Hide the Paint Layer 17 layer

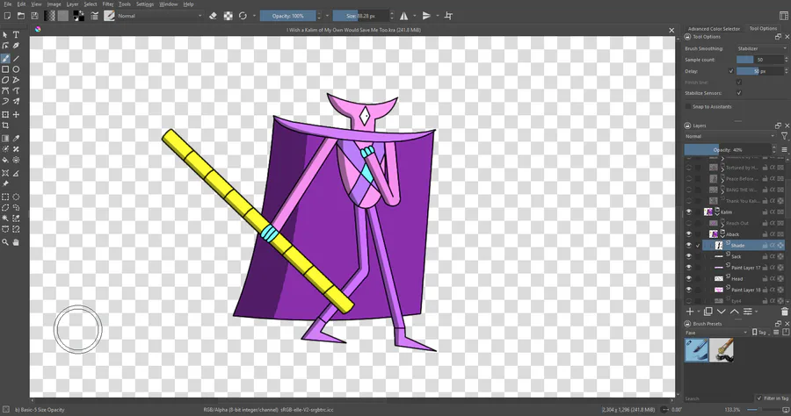click(688, 268)
